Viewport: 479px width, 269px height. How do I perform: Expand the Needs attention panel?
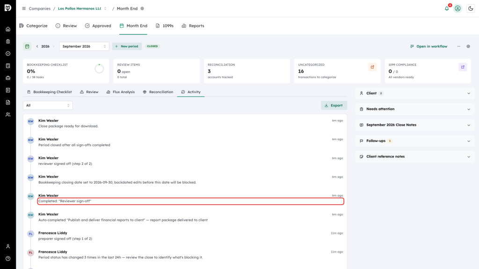(415, 109)
